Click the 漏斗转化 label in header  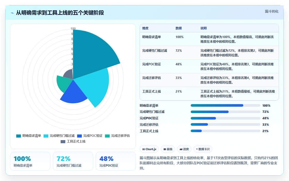pos(271,11)
